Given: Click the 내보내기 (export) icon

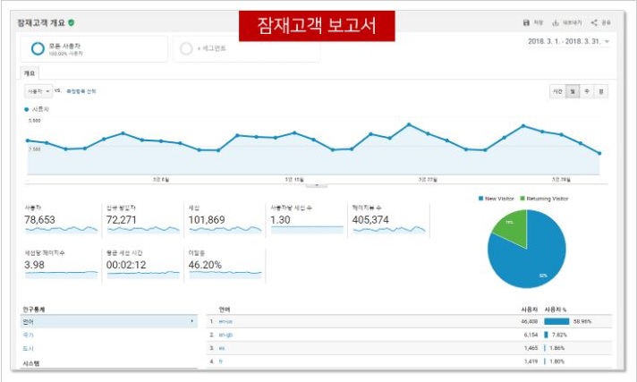Looking at the screenshot, I should (556, 22).
